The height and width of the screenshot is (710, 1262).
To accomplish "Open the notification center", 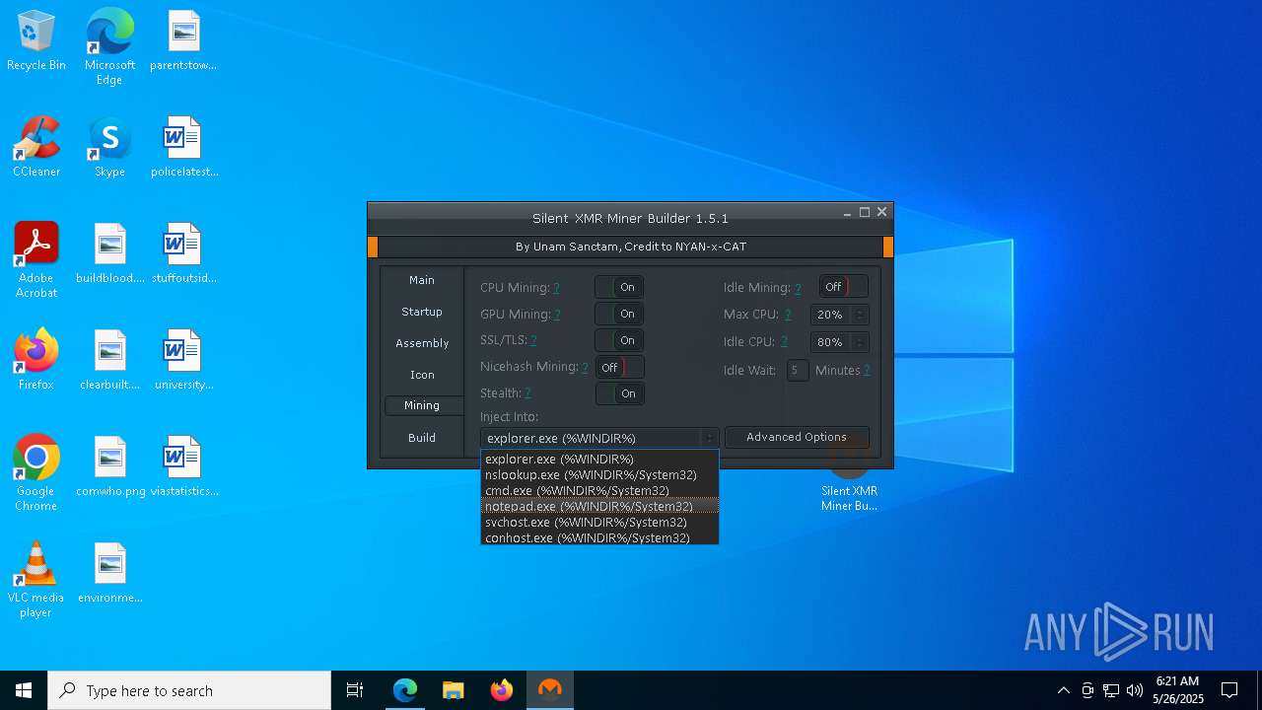I will tap(1229, 690).
